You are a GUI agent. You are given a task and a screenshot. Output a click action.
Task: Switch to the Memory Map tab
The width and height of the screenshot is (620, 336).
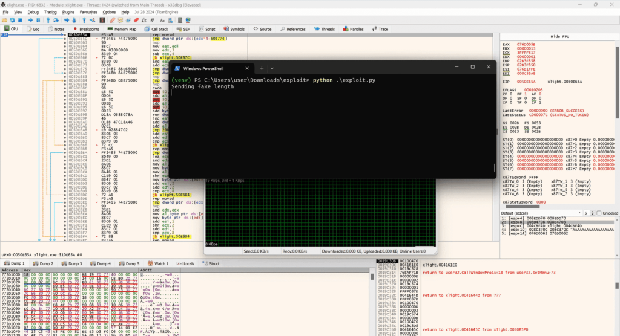pos(122,29)
